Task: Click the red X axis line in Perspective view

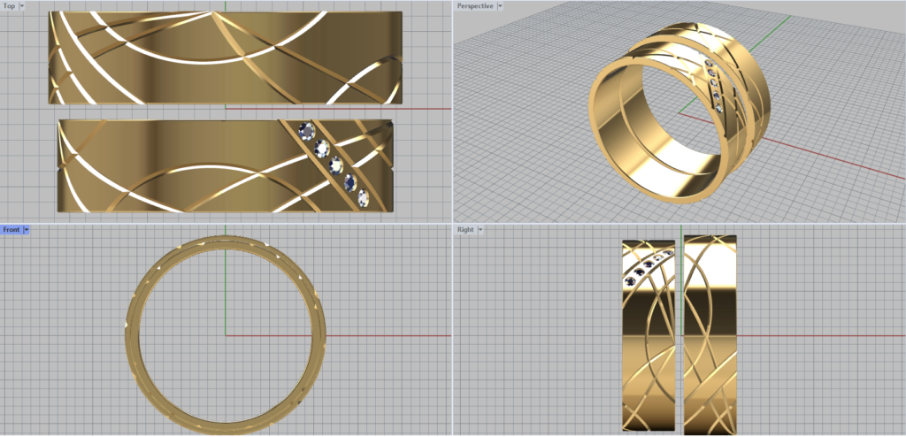Action: [832, 156]
